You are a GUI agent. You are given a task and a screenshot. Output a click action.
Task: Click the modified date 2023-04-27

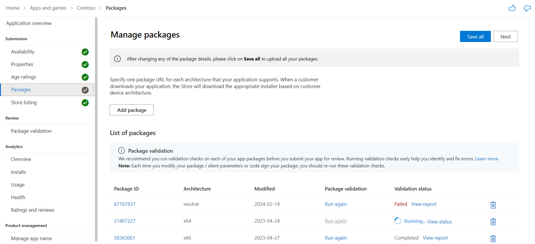(267, 238)
